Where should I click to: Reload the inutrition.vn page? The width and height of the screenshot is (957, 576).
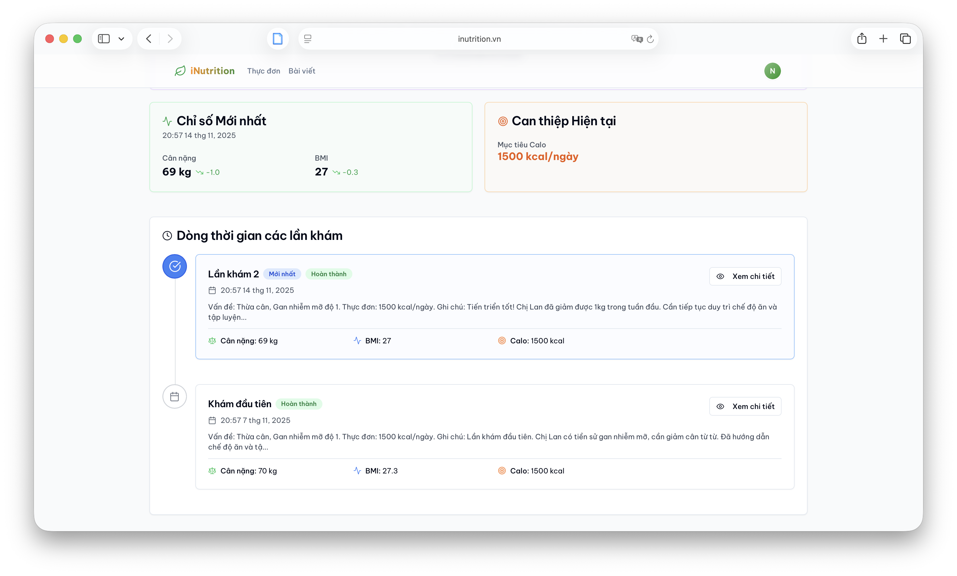pyautogui.click(x=650, y=39)
